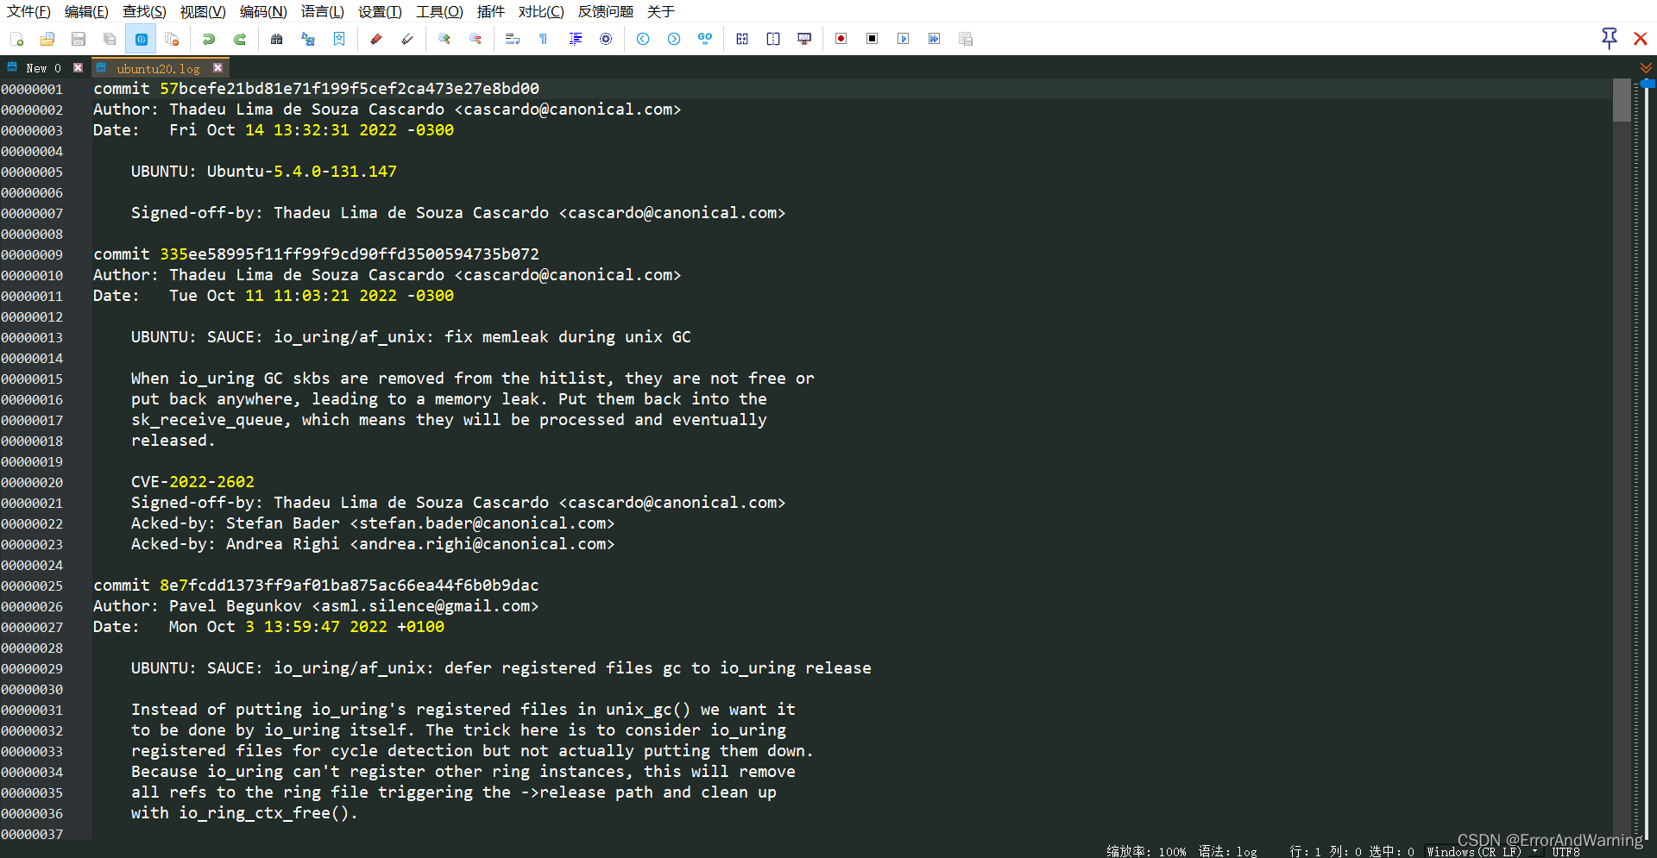Open find with the binoculars icon
Viewport: 1657px width, 858px height.
pyautogui.click(x=276, y=39)
